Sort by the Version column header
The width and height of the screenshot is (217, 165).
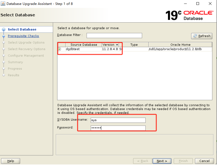pyautogui.click(x=110, y=45)
